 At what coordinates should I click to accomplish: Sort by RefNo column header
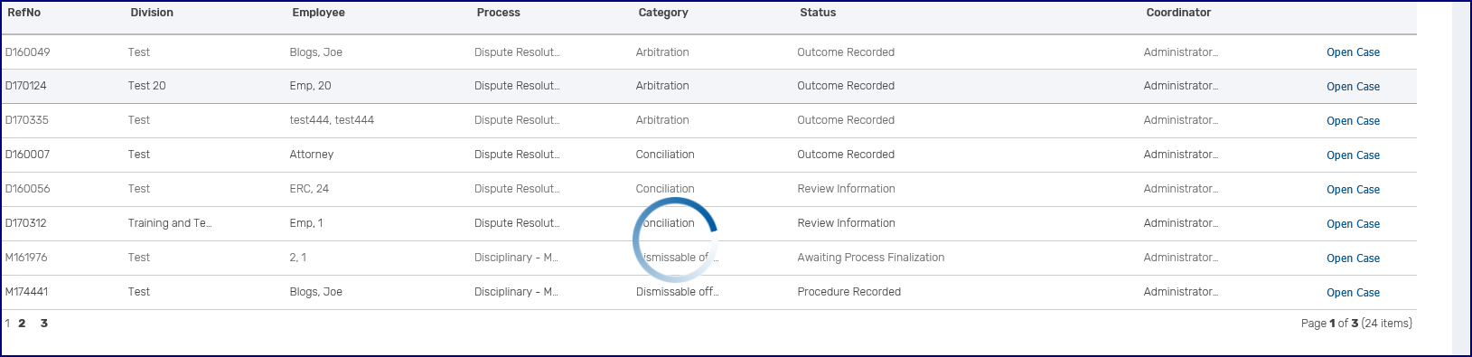click(x=24, y=13)
